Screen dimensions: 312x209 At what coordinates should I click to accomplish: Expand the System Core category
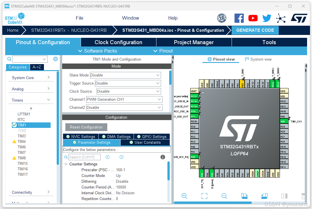coord(31,78)
